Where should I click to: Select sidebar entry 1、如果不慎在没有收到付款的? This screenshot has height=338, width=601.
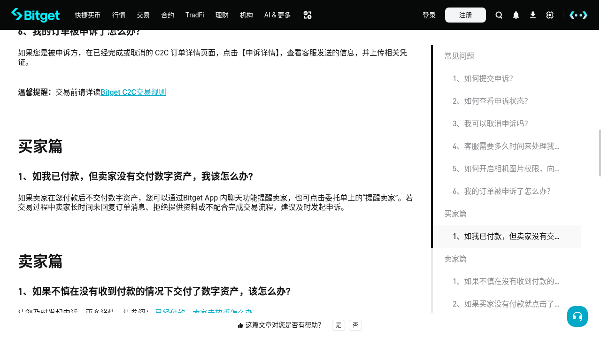506,282
